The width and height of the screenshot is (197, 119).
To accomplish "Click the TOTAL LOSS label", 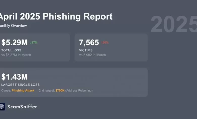I will 11,50.
